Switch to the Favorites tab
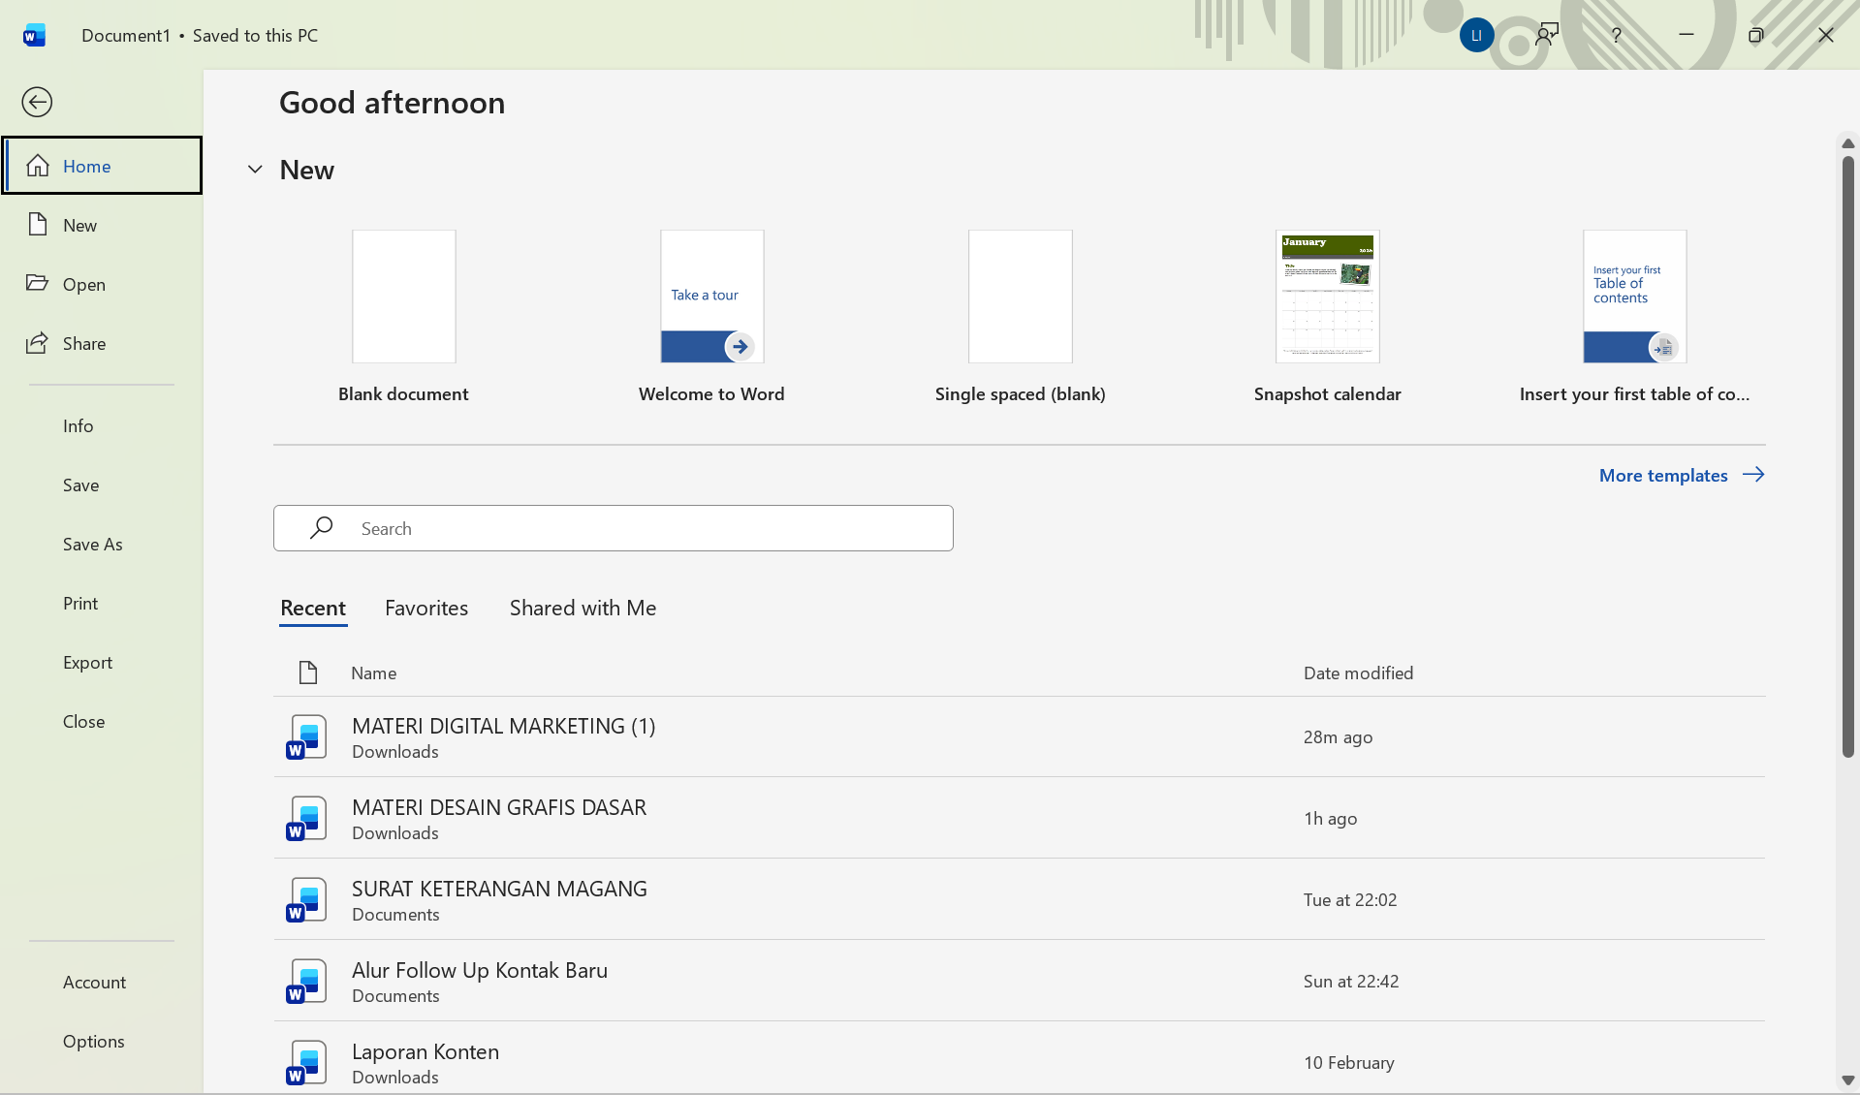The height and width of the screenshot is (1095, 1860). click(426, 608)
